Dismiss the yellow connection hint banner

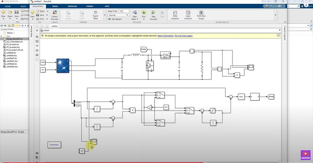point(278,35)
